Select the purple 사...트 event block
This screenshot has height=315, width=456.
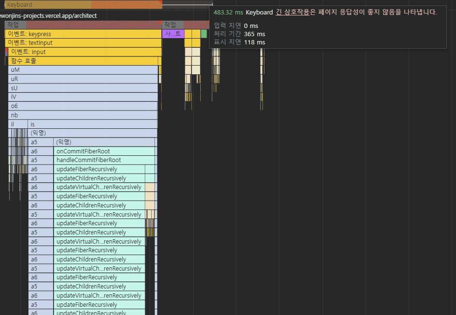[x=173, y=34]
